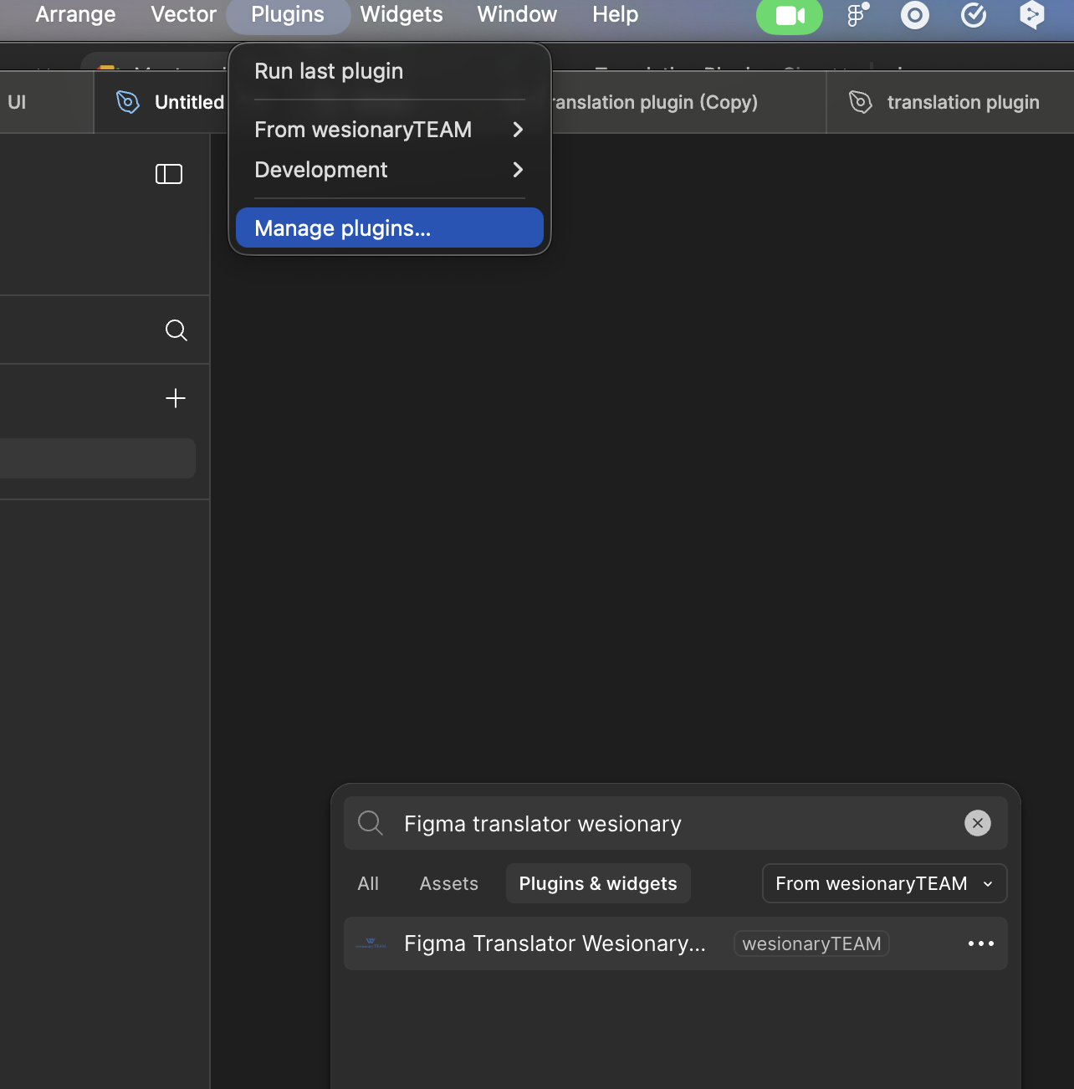The height and width of the screenshot is (1089, 1074).
Task: Expand the Development submenu
Action: (x=390, y=170)
